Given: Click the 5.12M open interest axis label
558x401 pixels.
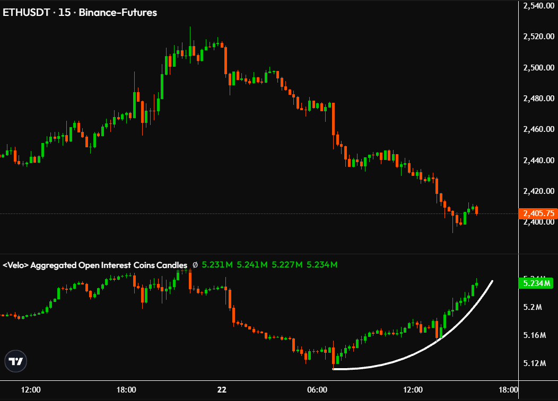Looking at the screenshot, I should coord(535,363).
